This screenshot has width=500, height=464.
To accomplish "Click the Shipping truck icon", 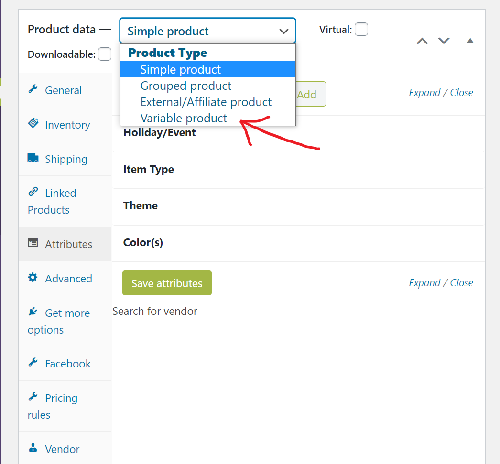I will pos(33,158).
